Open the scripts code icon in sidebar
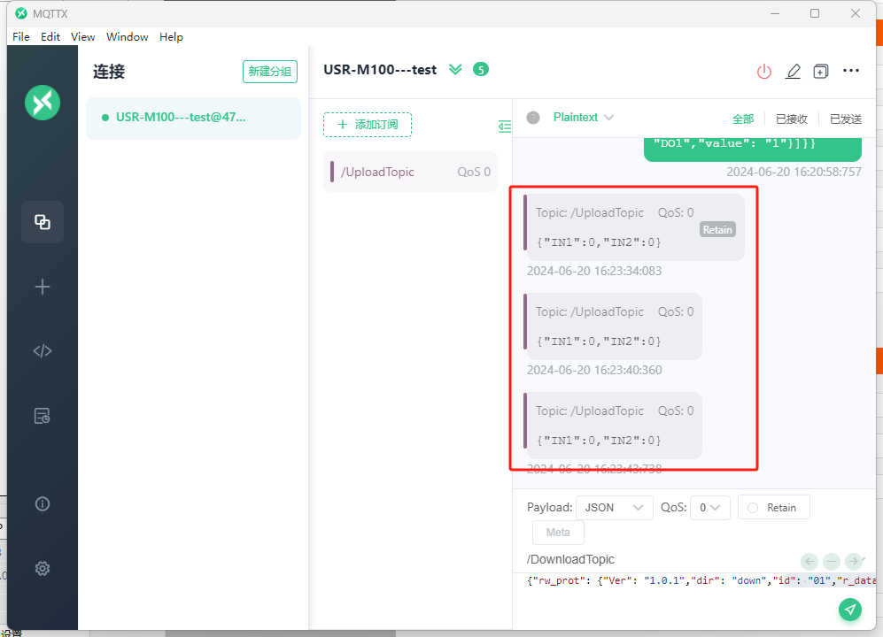The height and width of the screenshot is (637, 883). 43,351
